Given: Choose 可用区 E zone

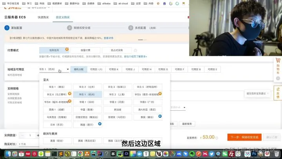Looking at the screenshot, I should pos(212,69).
